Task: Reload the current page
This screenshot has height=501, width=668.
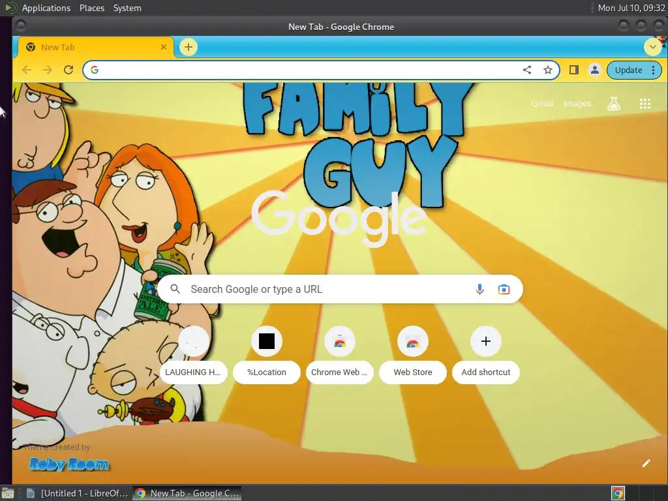Action: pyautogui.click(x=68, y=70)
